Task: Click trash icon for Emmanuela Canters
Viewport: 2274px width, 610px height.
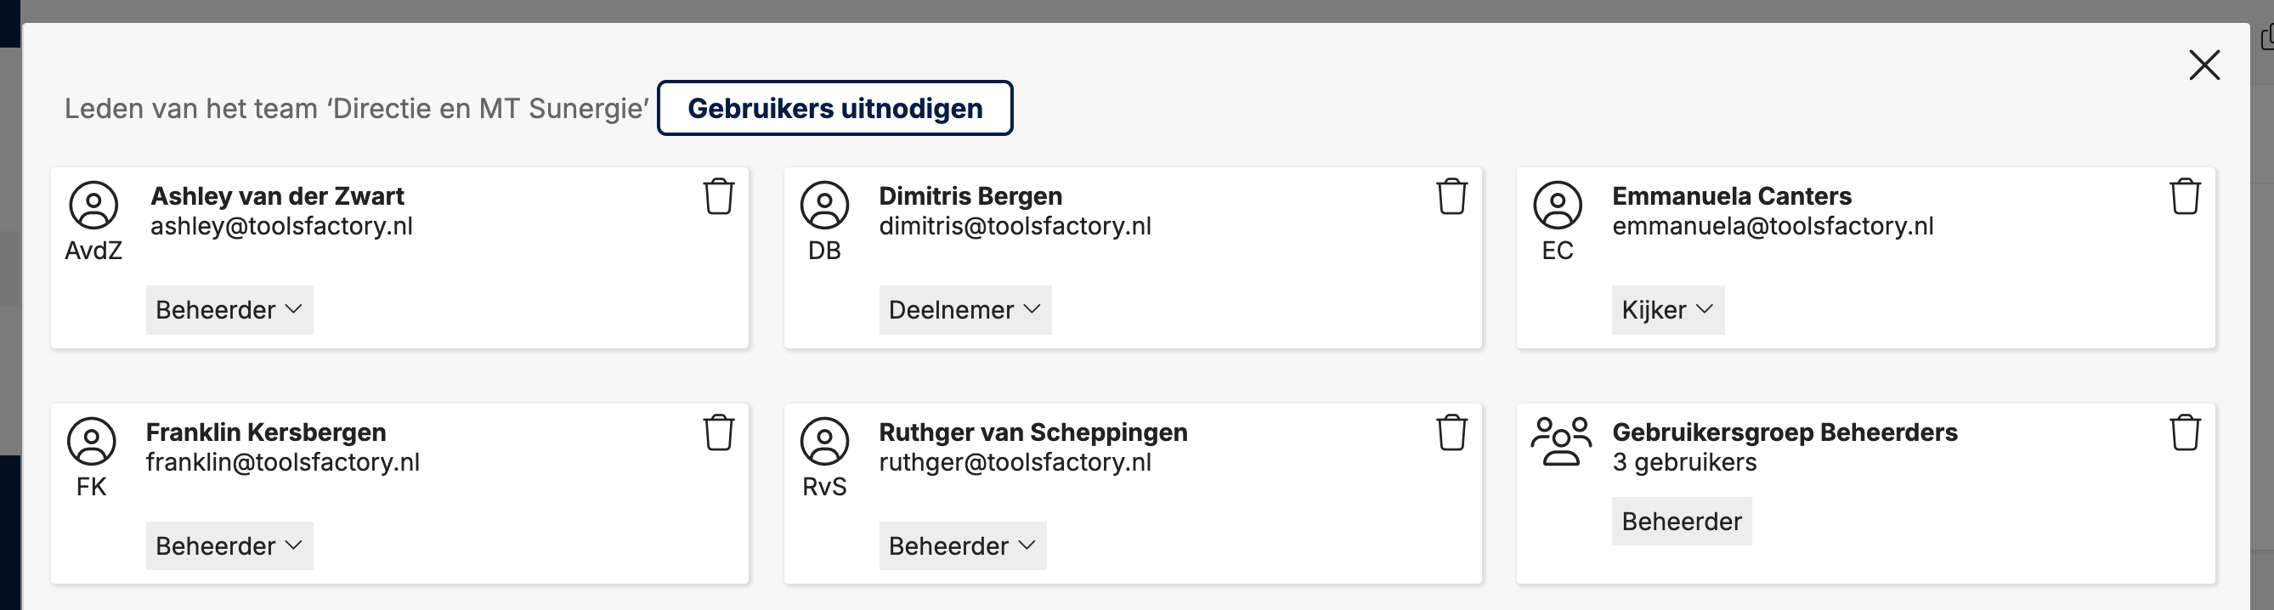Action: pyautogui.click(x=2185, y=196)
